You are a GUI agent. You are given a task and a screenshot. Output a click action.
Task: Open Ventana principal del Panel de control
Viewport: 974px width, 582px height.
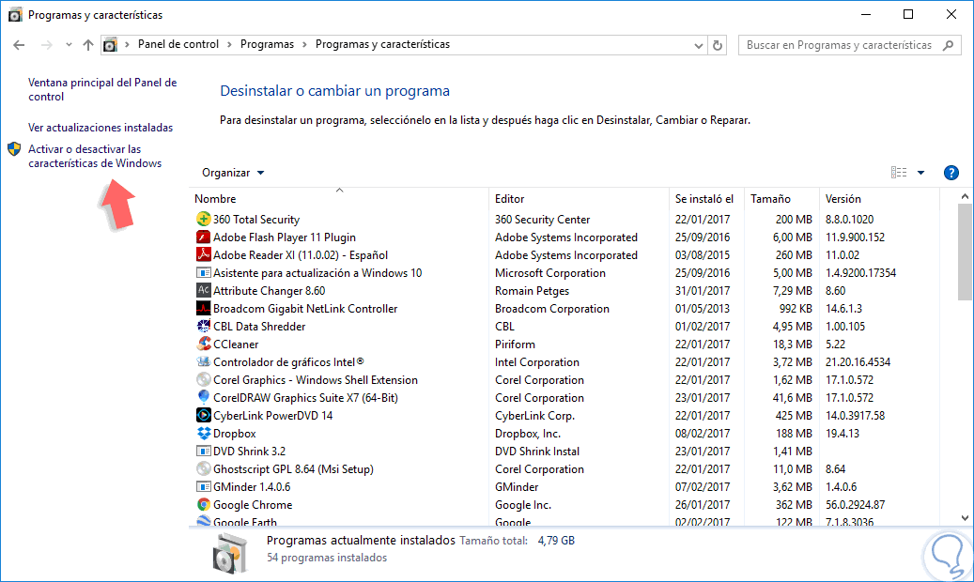(102, 89)
